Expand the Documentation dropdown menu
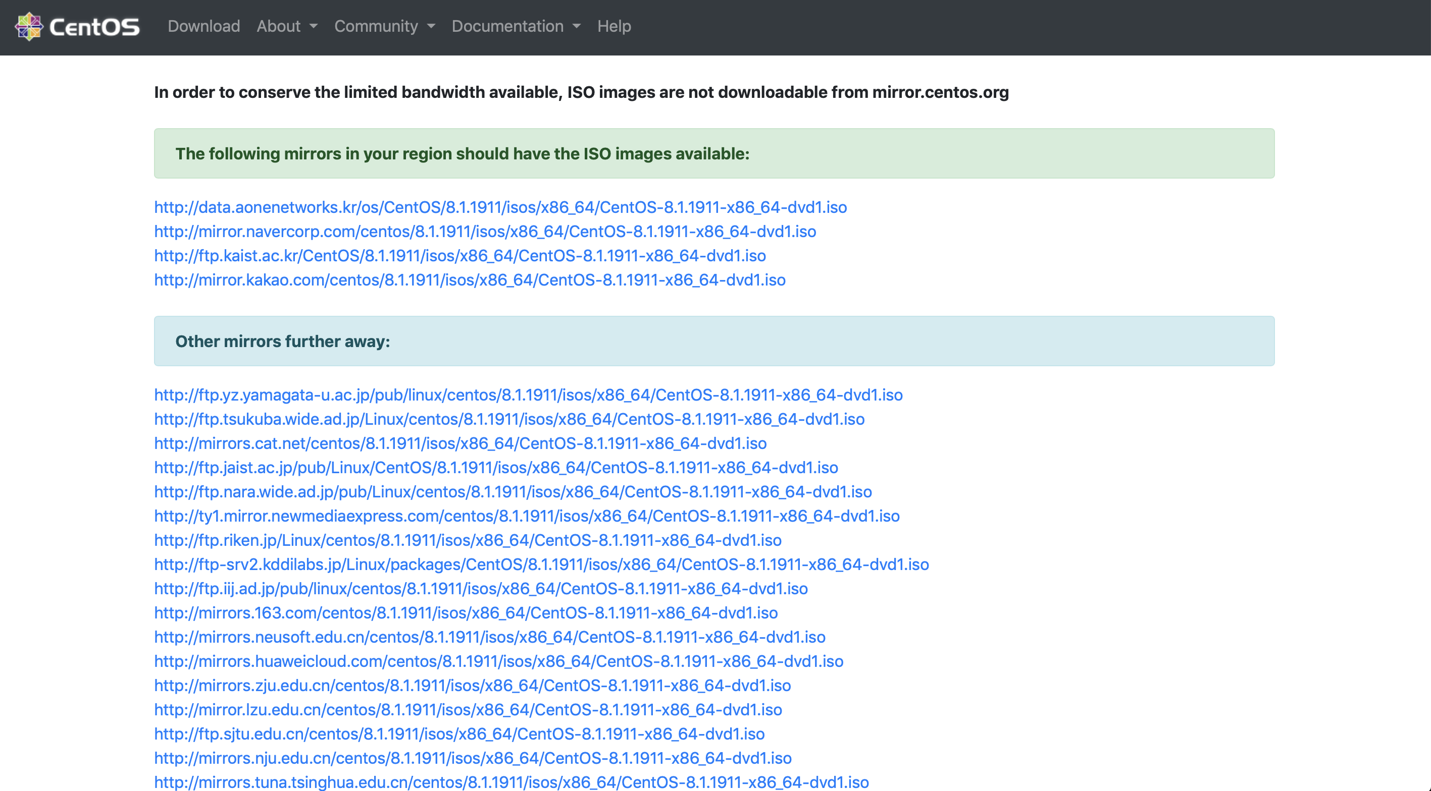Screen dimensions: 1431x791 pos(516,26)
